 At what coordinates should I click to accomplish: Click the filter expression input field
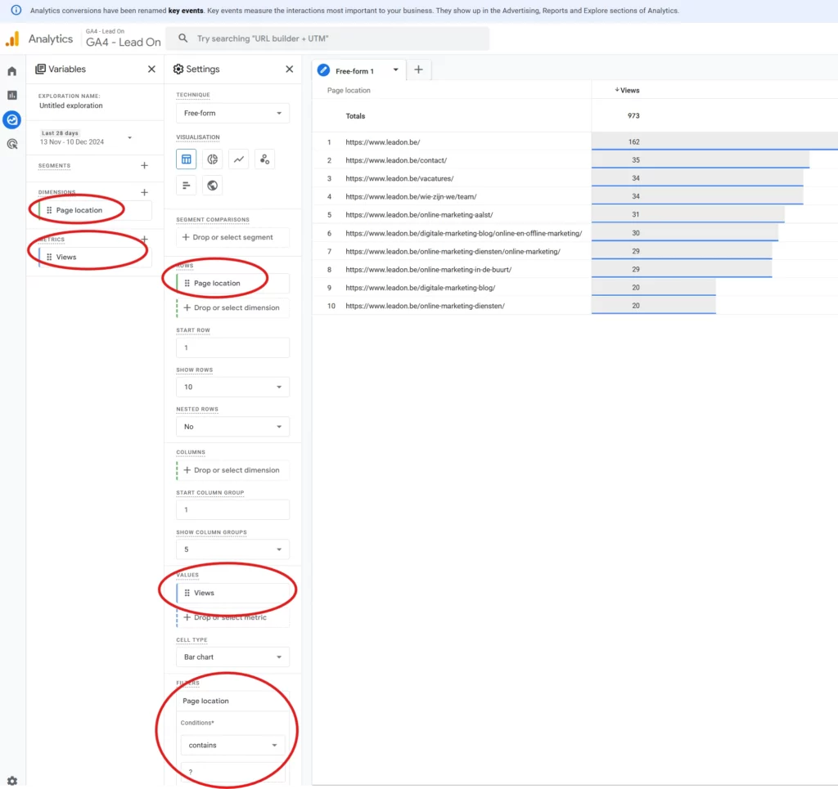[232, 773]
